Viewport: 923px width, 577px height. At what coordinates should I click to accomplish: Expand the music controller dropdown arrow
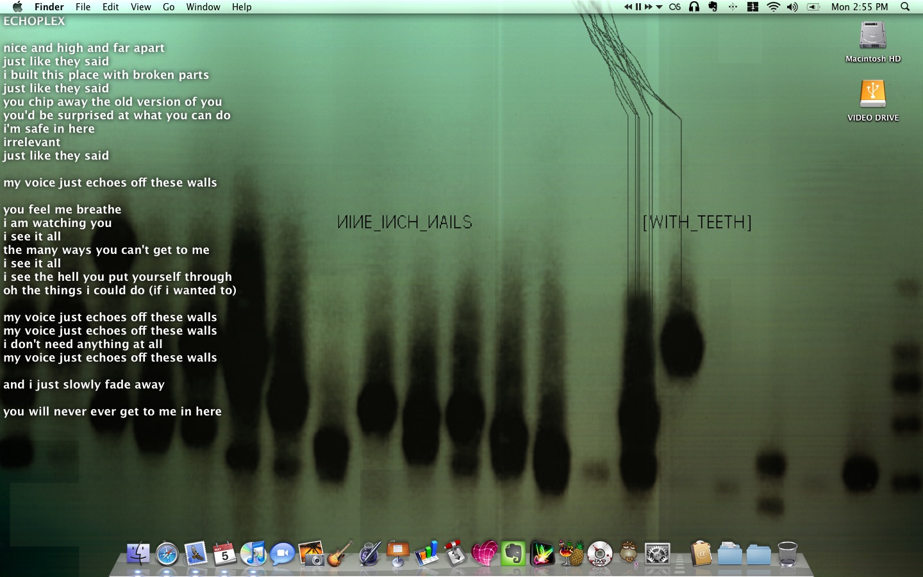[x=659, y=7]
